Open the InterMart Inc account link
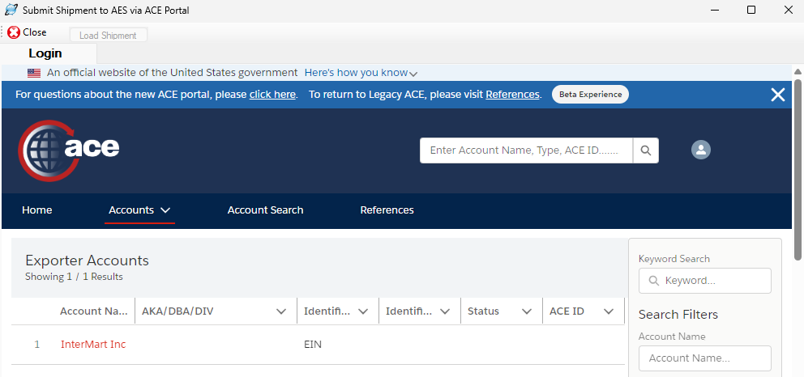The width and height of the screenshot is (804, 377). tap(93, 345)
